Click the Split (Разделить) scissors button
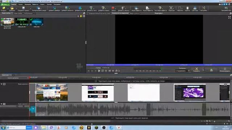 click(196, 70)
